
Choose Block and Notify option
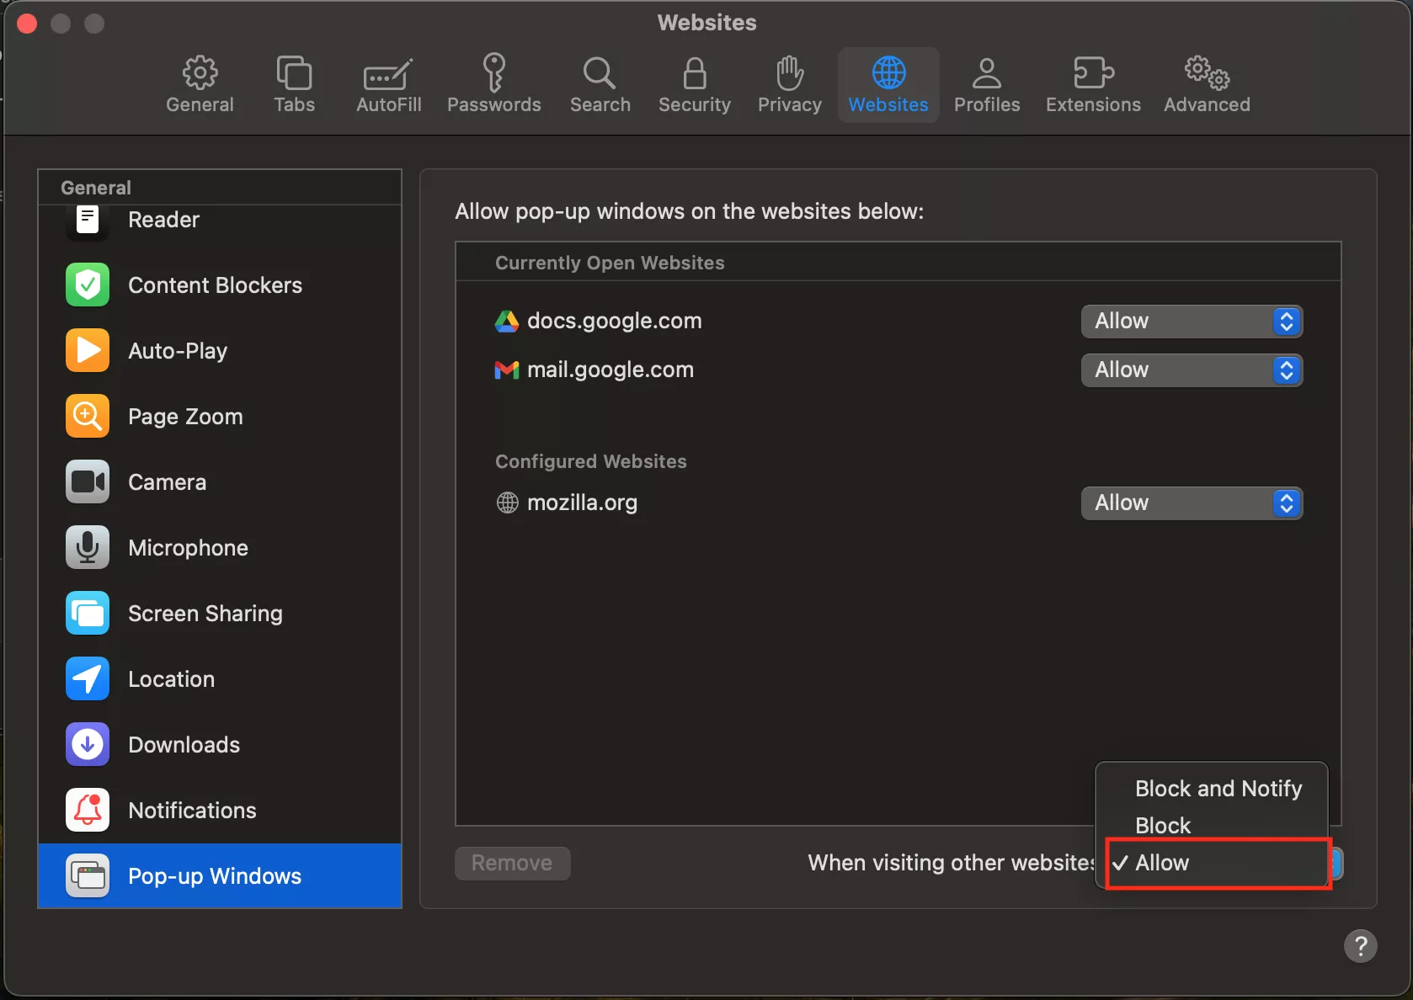pos(1218,789)
